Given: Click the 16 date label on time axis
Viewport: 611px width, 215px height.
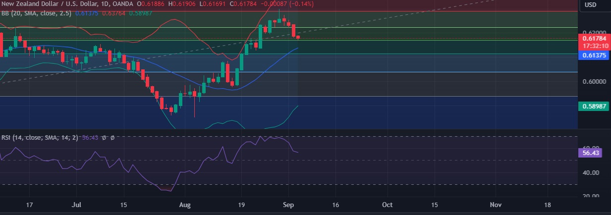Looking at the screenshot, I should point(335,205).
